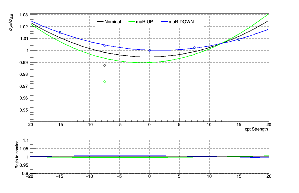
Task: Pick the isolated green circle data point
Action: (104, 81)
